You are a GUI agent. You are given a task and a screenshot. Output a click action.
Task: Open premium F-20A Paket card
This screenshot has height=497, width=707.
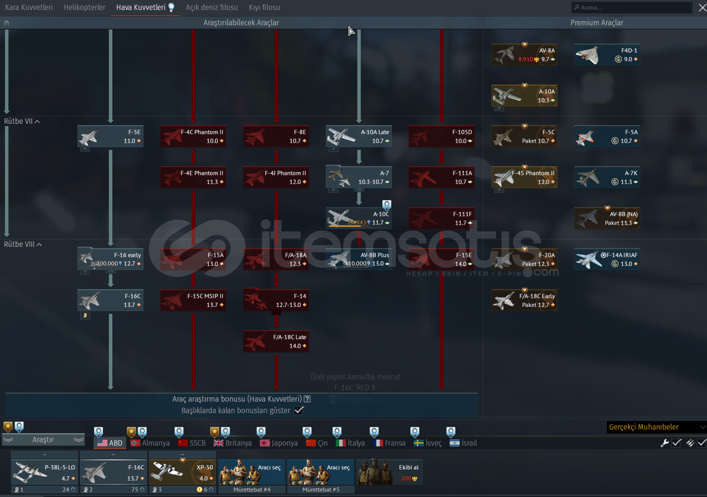[525, 260]
